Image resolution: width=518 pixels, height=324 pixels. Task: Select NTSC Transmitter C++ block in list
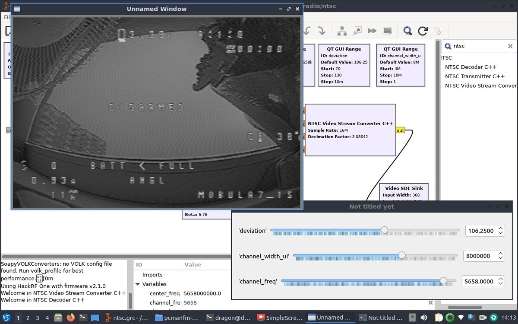click(475, 76)
